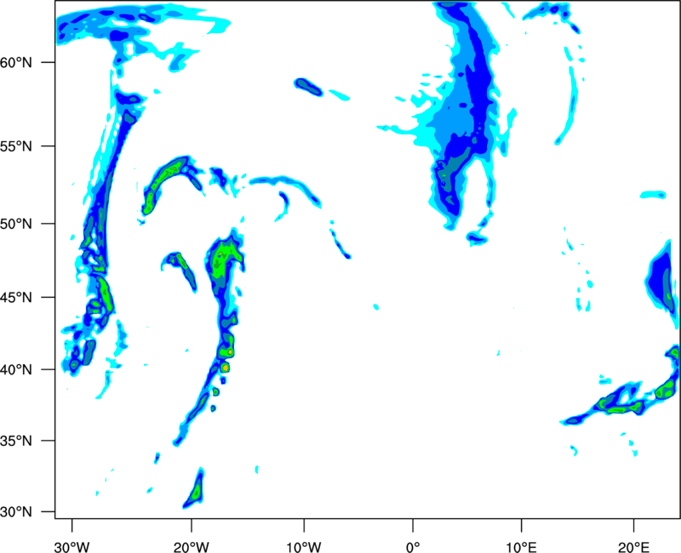Click the 20°E longitude label
The image size is (681, 553).
633,547
